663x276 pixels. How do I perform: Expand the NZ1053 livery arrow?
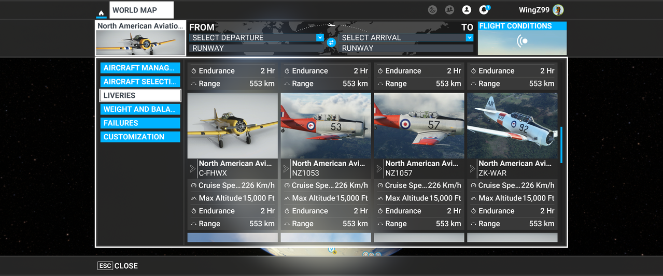click(286, 169)
